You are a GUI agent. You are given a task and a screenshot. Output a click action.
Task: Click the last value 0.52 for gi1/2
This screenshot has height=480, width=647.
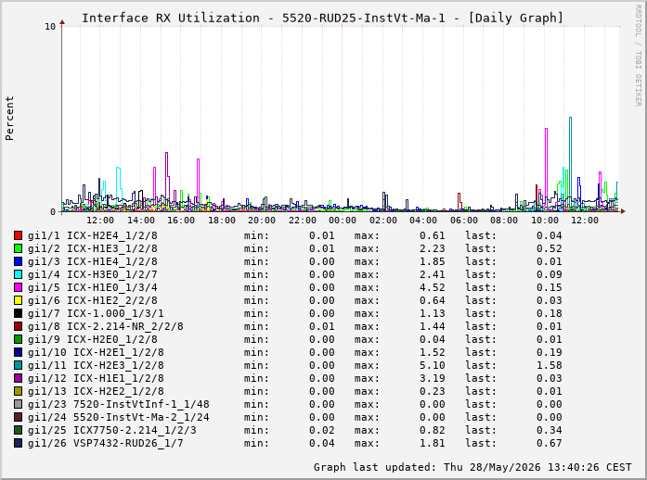[x=550, y=248]
